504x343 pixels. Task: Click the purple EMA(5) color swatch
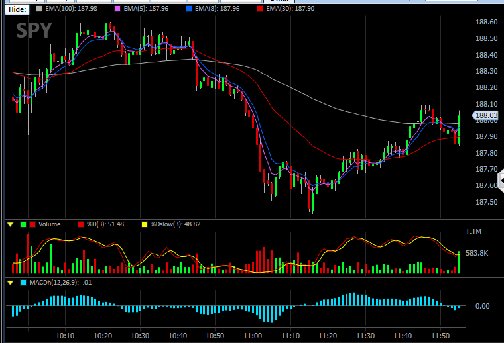(x=117, y=9)
